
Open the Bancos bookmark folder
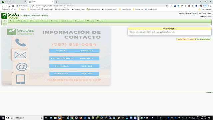(22, 9)
